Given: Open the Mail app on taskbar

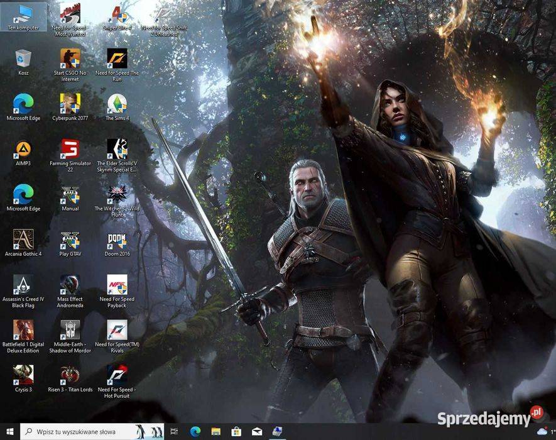Looking at the screenshot, I should 256,431.
